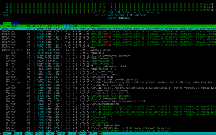This screenshot has width=216, height=135.
Task: Switch to the I/O tab
Action: [16, 23]
